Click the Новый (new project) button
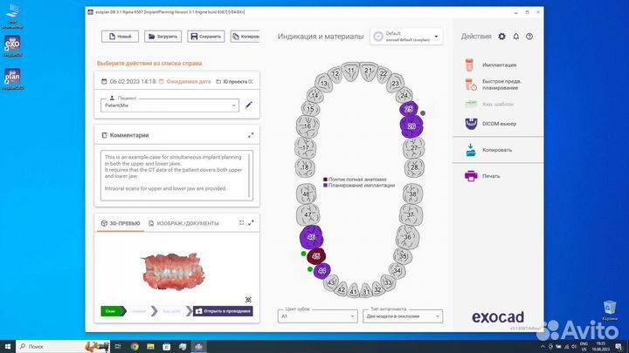Screen dimensions: 629x353 120,37
